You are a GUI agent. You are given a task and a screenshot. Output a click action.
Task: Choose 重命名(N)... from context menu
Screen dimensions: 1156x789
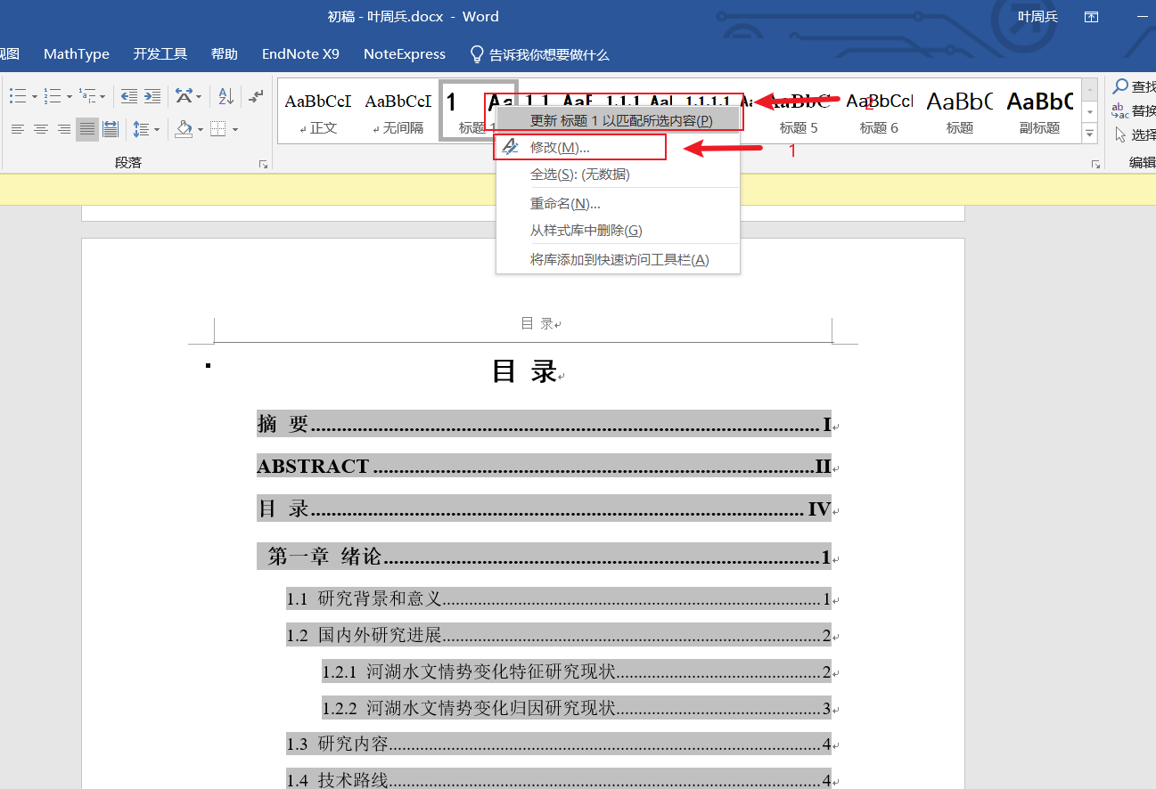[x=618, y=204]
